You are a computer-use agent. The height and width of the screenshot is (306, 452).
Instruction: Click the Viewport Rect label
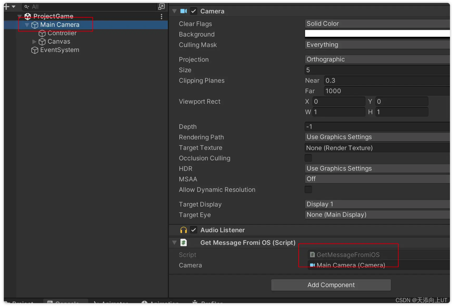point(199,101)
